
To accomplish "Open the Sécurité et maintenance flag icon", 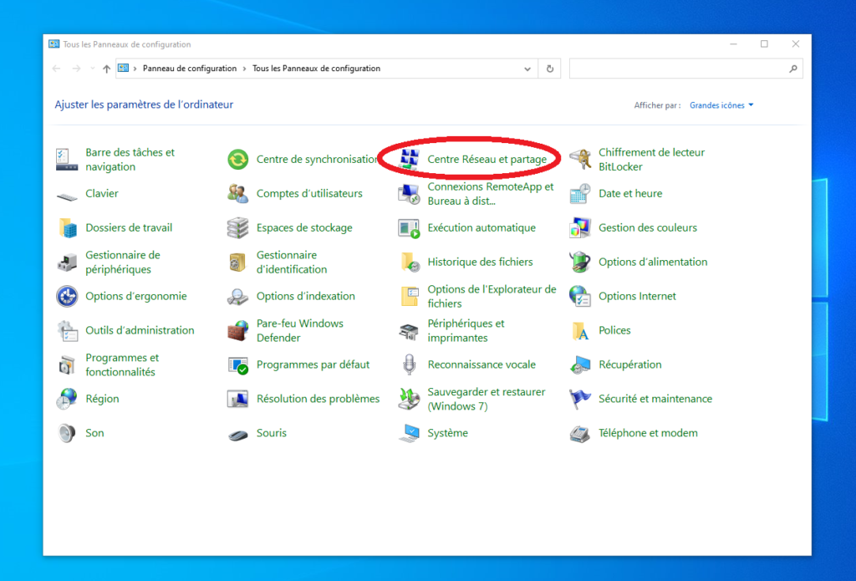I will click(x=580, y=399).
